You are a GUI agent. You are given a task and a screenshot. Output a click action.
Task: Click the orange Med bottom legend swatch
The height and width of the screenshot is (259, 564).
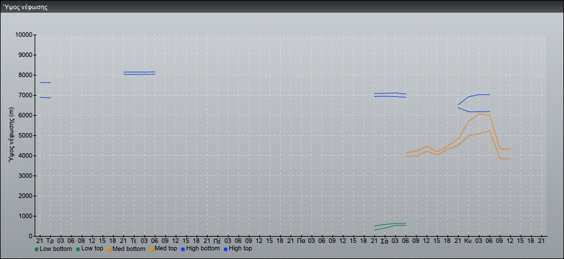tap(108, 249)
